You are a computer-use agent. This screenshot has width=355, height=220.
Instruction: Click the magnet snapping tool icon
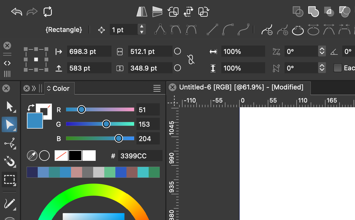(x=9, y=161)
